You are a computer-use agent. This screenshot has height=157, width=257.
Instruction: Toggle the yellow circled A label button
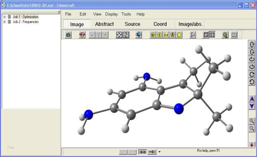pyautogui.click(x=172, y=35)
